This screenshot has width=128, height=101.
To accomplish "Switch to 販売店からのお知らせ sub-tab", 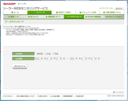I will (x=114, y=17).
